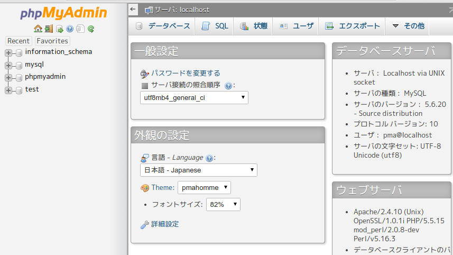453x255 pixels.
Task: Click the test database cylinder icon
Action: coord(19,90)
